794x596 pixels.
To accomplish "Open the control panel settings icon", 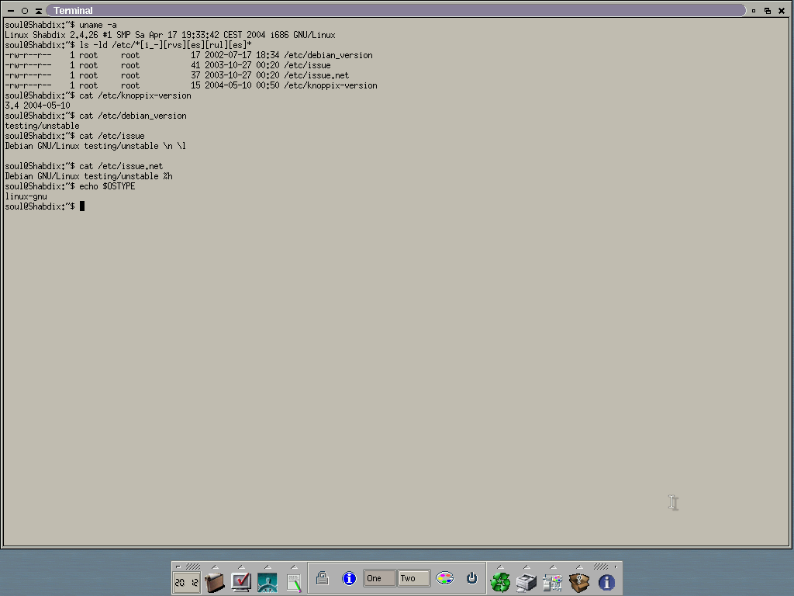I will click(553, 582).
